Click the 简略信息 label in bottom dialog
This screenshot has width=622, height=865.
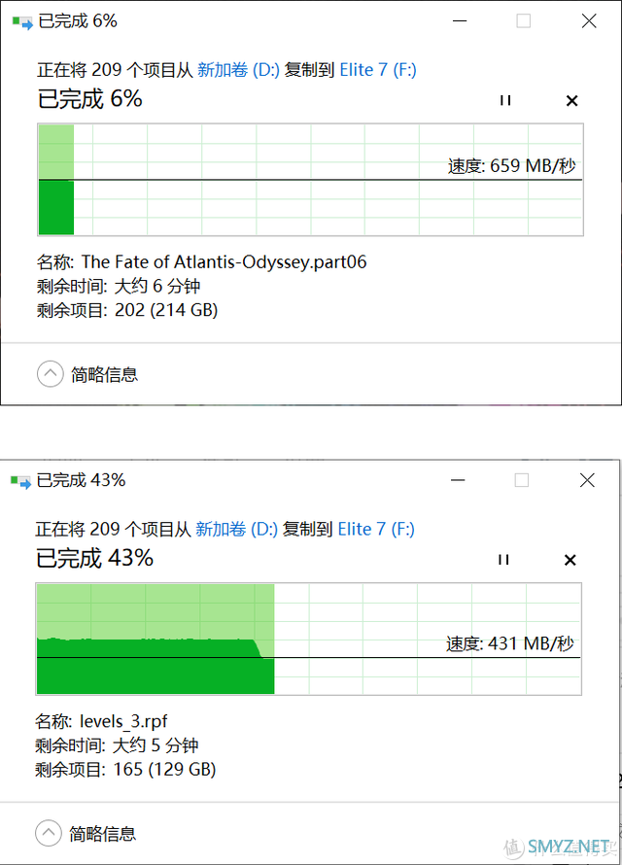point(103,834)
